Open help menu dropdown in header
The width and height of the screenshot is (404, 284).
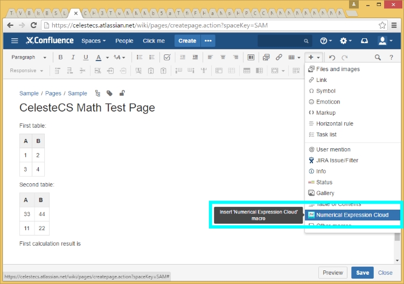tap(326, 41)
